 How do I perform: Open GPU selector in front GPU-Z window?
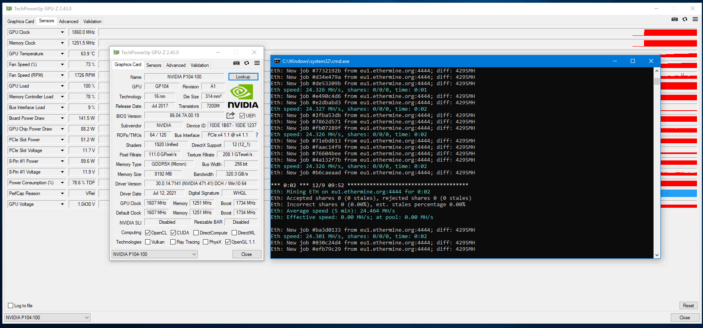point(155,254)
